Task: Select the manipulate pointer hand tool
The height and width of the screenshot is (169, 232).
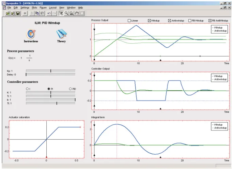Action: pos(61,14)
